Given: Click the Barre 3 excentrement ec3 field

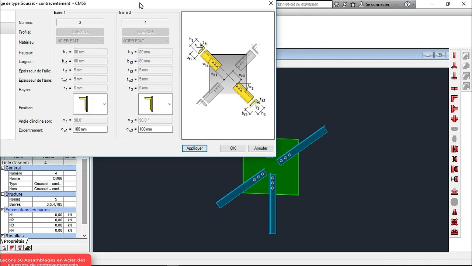Looking at the screenshot, I should (x=155, y=129).
